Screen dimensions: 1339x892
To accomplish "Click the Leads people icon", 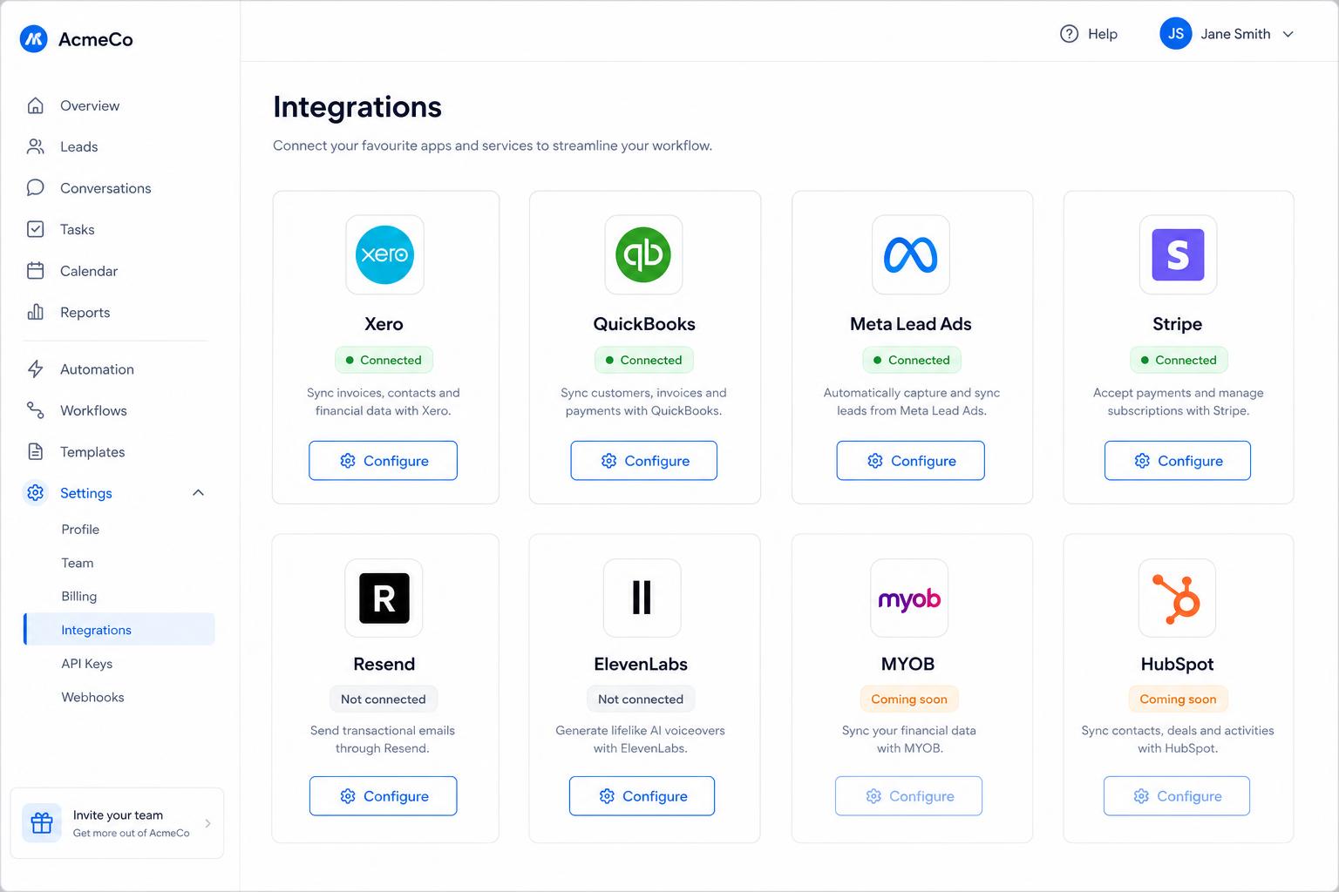I will click(36, 146).
